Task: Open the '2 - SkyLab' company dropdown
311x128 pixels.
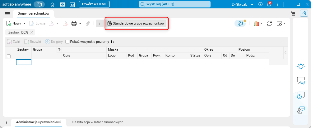Action: [x=242, y=4]
